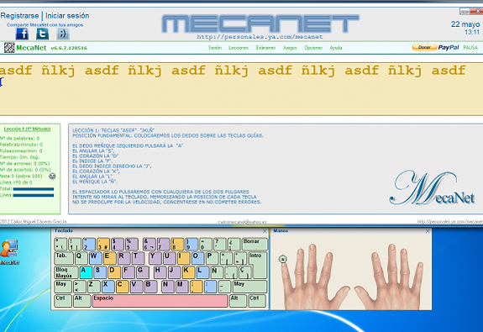This screenshot has height=332, width=483.
Task: Click the C key on virtual keyboard
Action: click(x=123, y=287)
